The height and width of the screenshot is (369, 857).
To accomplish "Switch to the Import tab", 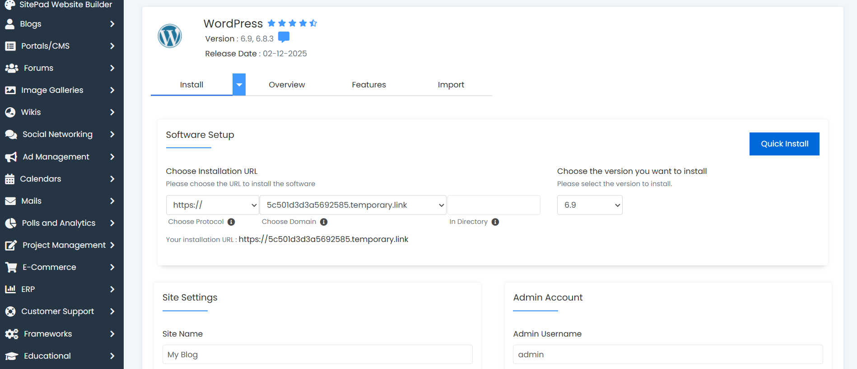I will [x=451, y=85].
